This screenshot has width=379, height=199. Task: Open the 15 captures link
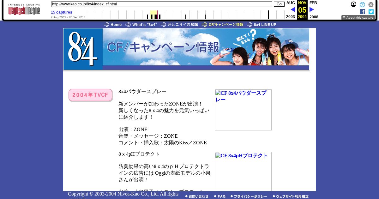click(62, 12)
